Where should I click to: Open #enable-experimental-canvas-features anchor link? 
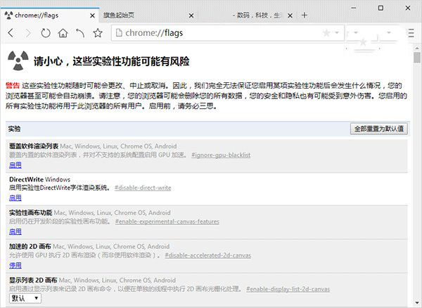coord(167,222)
